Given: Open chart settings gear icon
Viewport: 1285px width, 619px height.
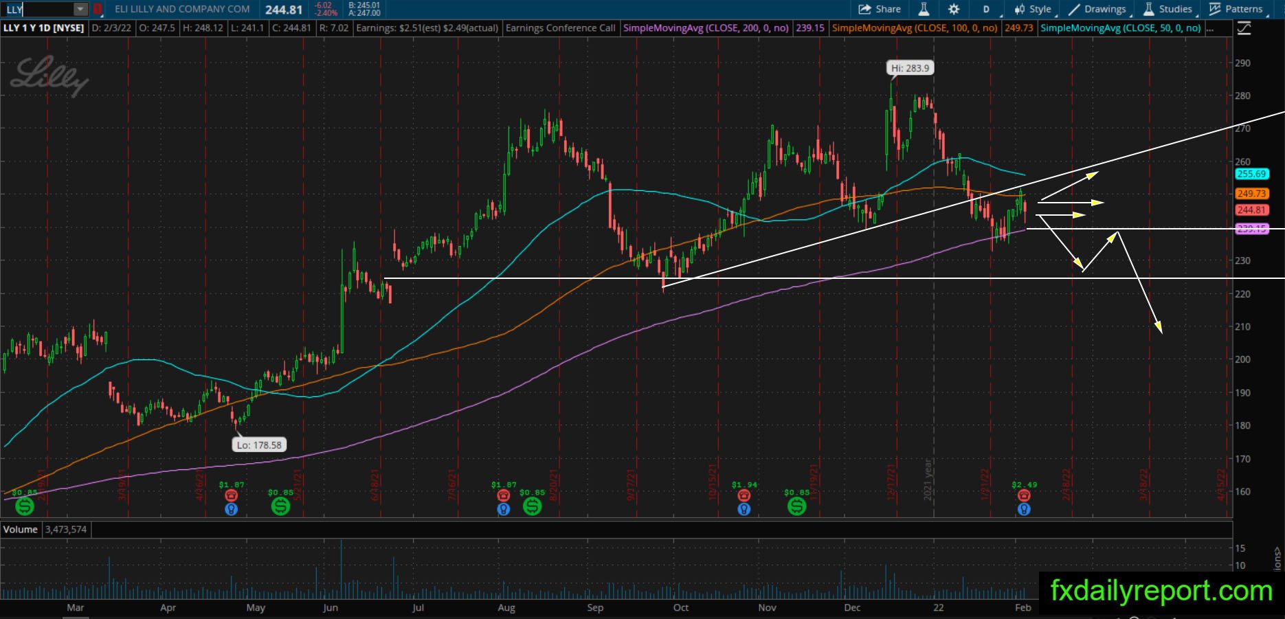Looking at the screenshot, I should [x=954, y=9].
